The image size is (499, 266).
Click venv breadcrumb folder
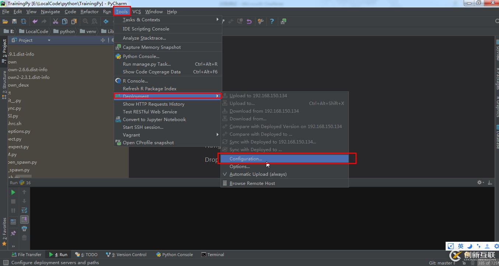click(x=88, y=32)
